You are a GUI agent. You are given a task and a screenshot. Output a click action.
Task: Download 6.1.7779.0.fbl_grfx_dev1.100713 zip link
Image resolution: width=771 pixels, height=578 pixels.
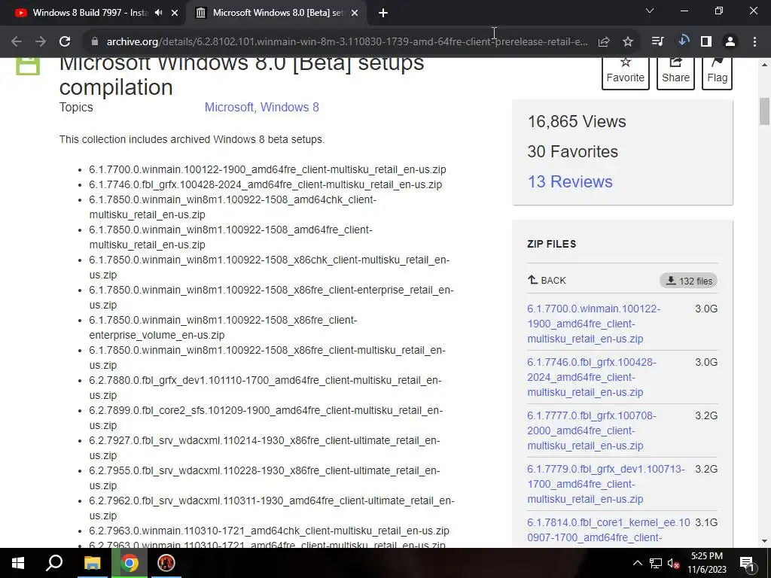pos(606,484)
